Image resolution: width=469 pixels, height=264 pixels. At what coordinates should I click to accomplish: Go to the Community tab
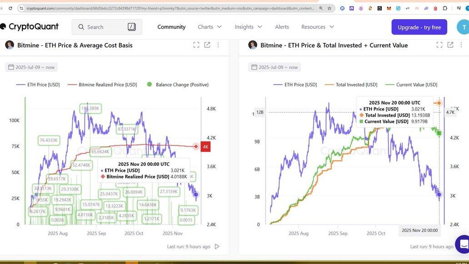171,27
